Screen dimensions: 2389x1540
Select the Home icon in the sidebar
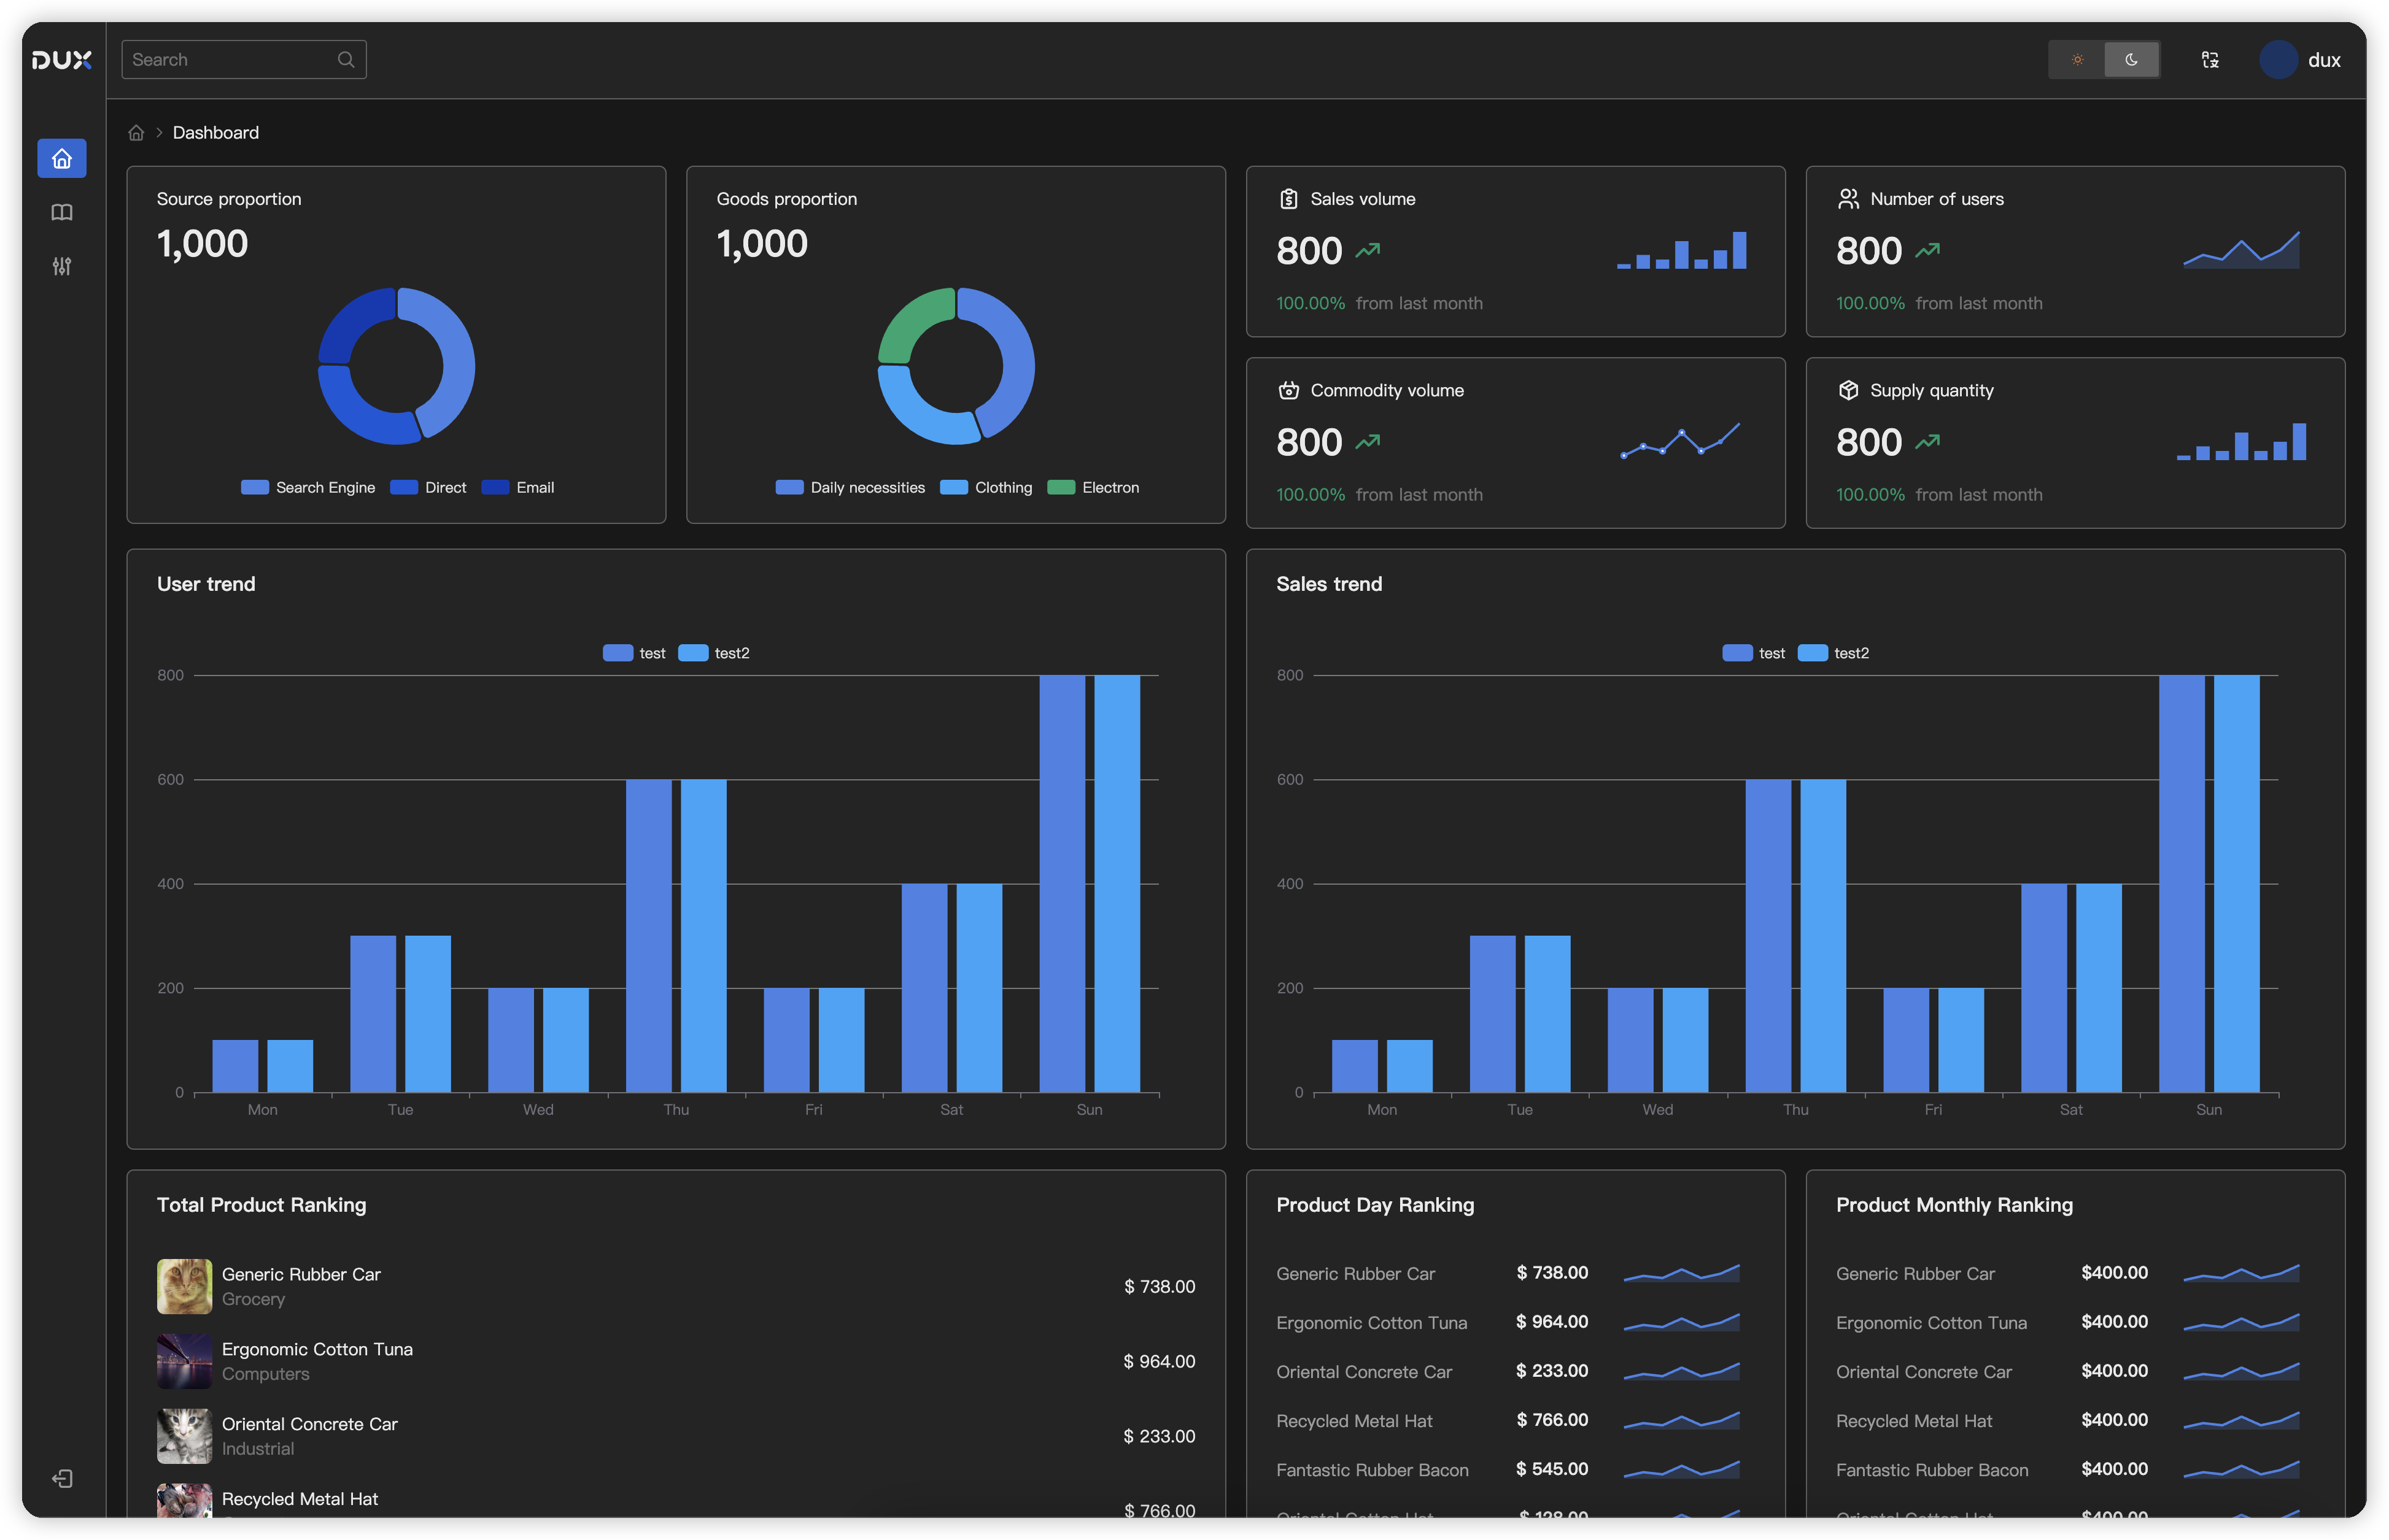coord(62,158)
